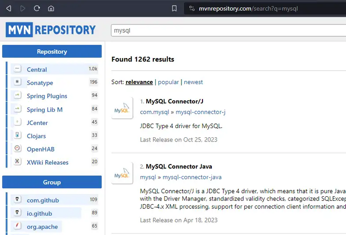Bookmark this page with the bookmark icon
The width and height of the screenshot is (346, 235).
tap(174, 8)
